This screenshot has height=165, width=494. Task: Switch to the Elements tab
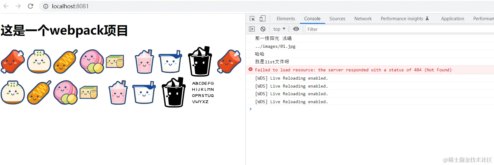tap(286, 19)
